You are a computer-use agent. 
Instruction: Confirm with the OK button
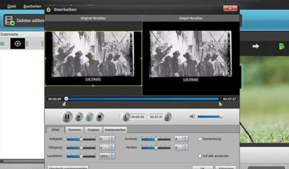202,168
